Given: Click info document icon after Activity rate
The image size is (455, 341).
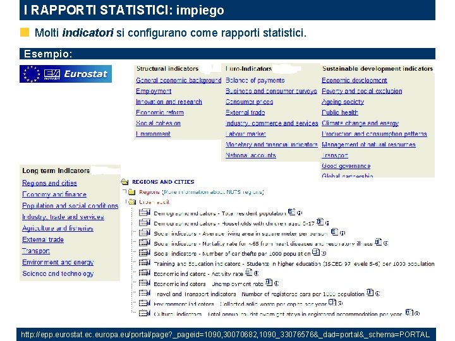Looking at the screenshot, I should [249, 272].
